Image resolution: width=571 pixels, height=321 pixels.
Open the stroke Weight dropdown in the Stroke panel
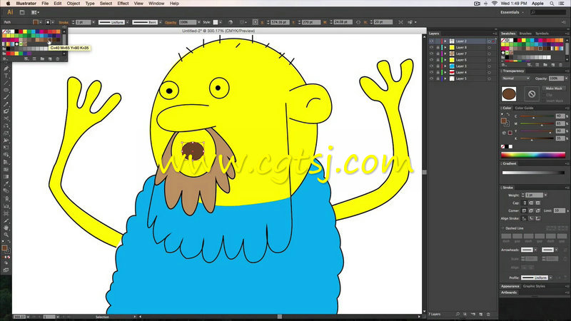point(545,195)
